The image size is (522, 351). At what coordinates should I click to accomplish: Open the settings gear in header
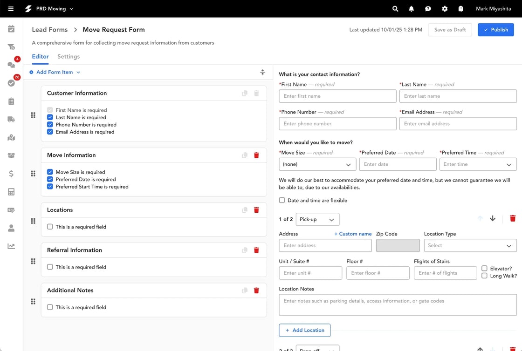tap(445, 9)
